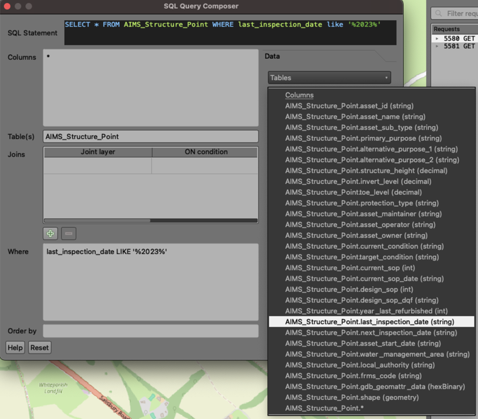This screenshot has width=478, height=419.
Task: Click the SQL Statement editor box
Action: (x=230, y=33)
